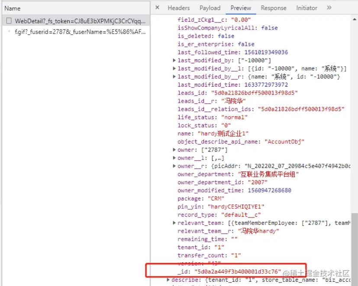Screen dimensions: 358x286
Task: Click transfer_count value "1"
Action: click(x=236, y=255)
